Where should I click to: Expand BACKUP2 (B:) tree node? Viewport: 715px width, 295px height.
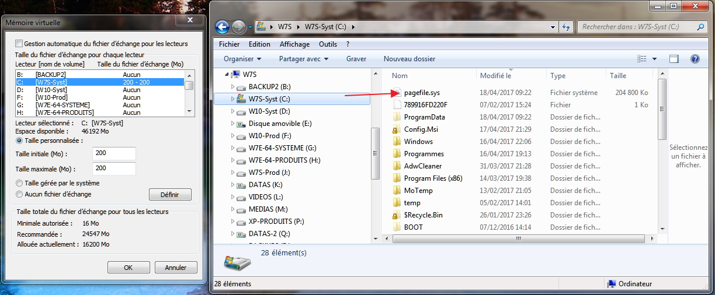[232, 87]
